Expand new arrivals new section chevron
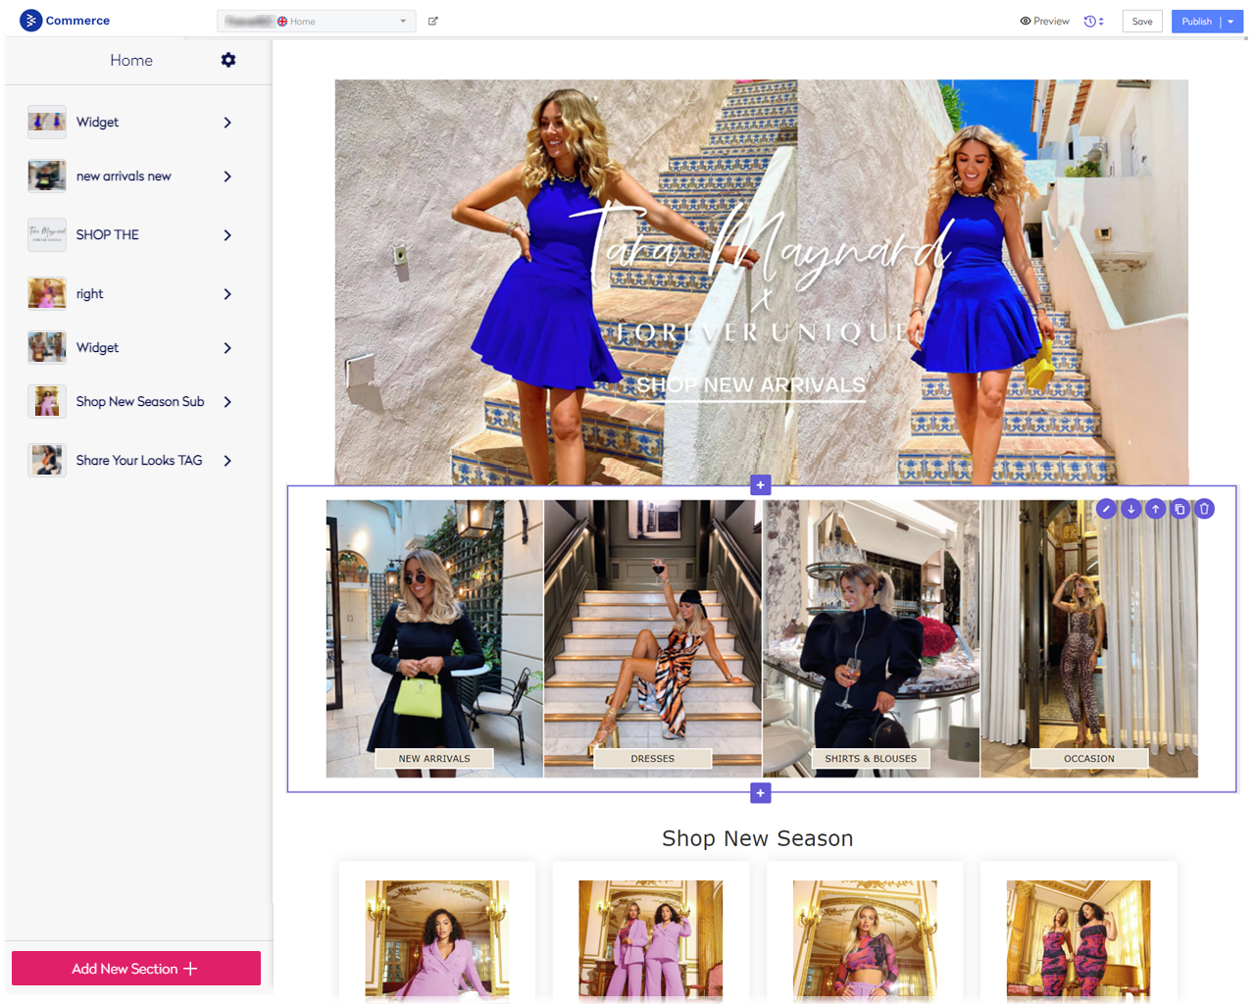 [x=227, y=176]
